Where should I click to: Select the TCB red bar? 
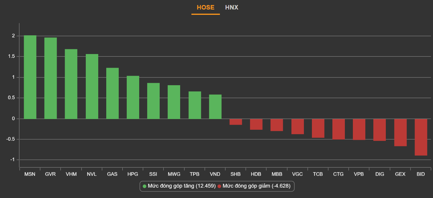(x=318, y=128)
